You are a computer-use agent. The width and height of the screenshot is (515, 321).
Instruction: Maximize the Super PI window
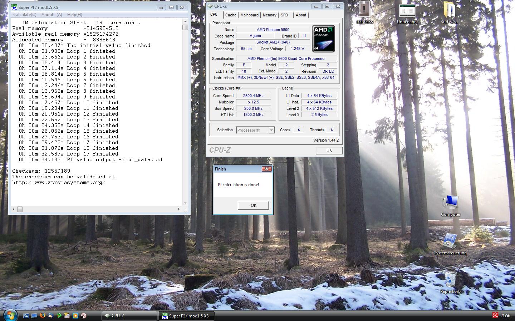coord(171,7)
